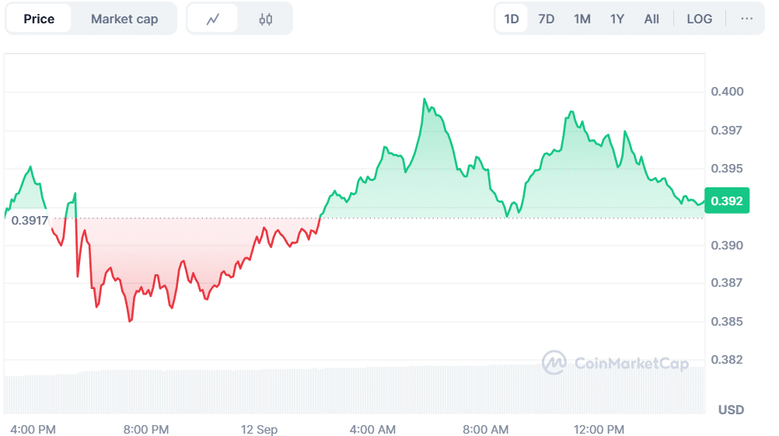The height and width of the screenshot is (436, 779).
Task: Click the red low point near 0.385
Action: [x=130, y=321]
